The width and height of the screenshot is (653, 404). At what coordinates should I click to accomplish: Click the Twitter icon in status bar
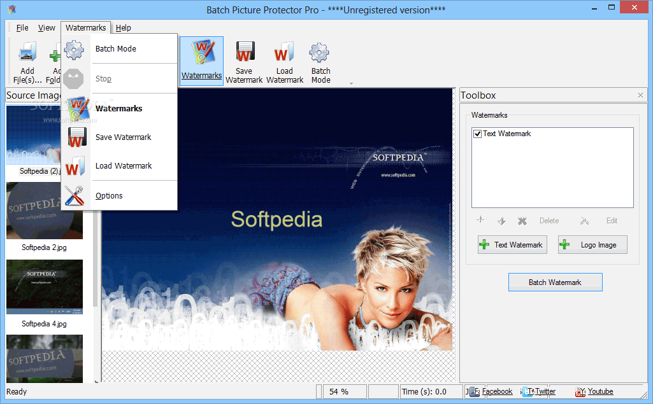tap(527, 392)
